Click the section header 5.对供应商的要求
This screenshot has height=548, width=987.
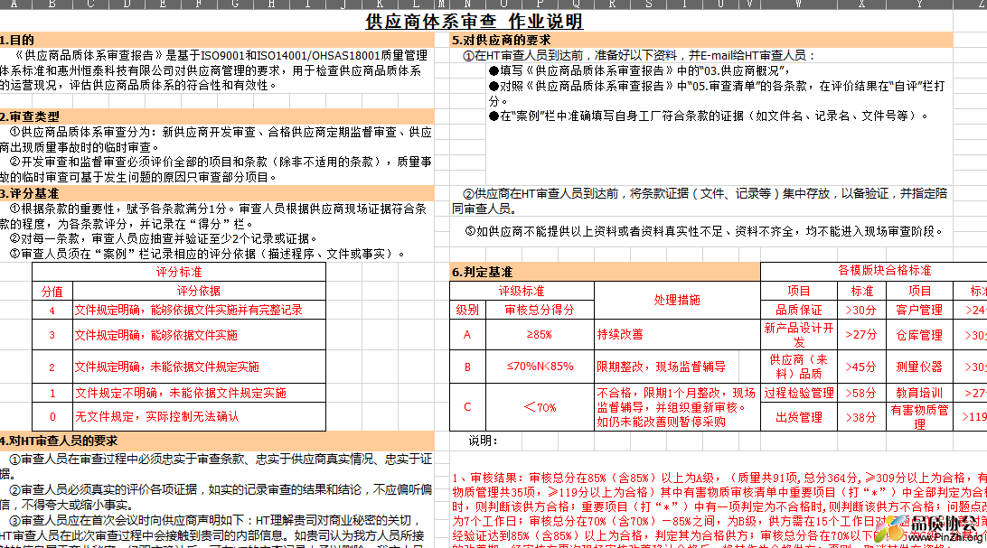[701, 41]
